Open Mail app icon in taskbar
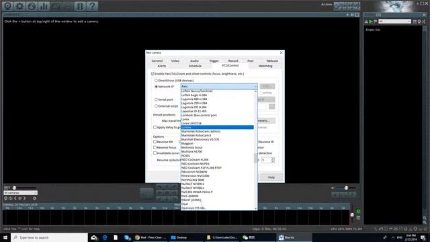This screenshot has height=242, width=430. 94,237
